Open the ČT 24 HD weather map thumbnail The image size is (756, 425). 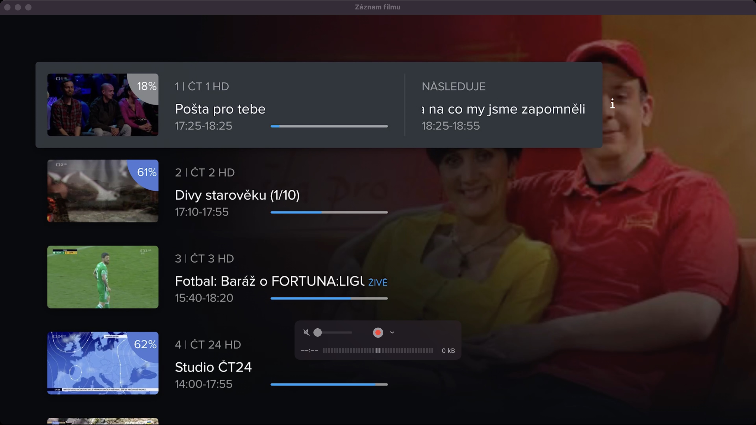103,363
